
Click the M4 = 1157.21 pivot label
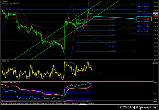[x=143, y=12]
